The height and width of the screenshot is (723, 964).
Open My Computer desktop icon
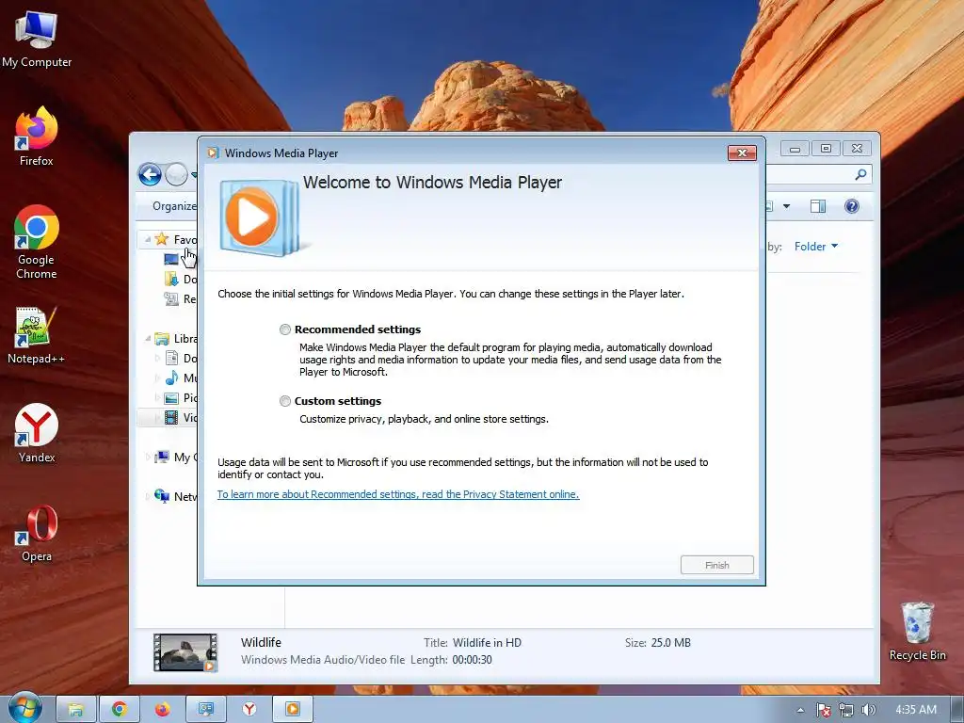pyautogui.click(x=37, y=40)
